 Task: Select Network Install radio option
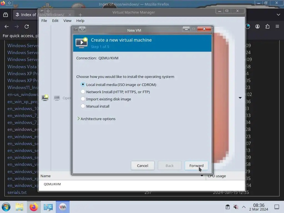(x=83, y=92)
